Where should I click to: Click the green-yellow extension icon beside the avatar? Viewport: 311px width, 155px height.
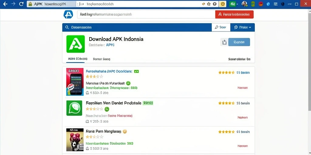click(x=253, y=4)
